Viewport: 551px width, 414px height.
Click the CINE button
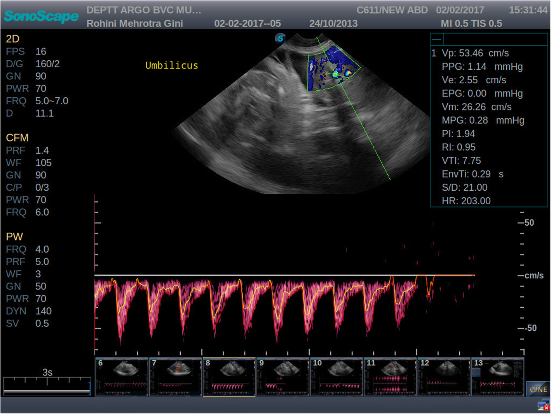[538, 389]
